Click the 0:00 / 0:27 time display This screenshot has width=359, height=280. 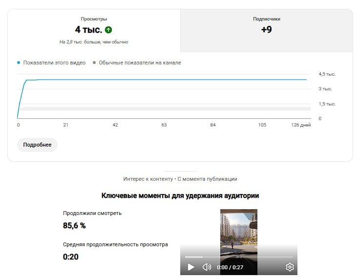click(230, 267)
